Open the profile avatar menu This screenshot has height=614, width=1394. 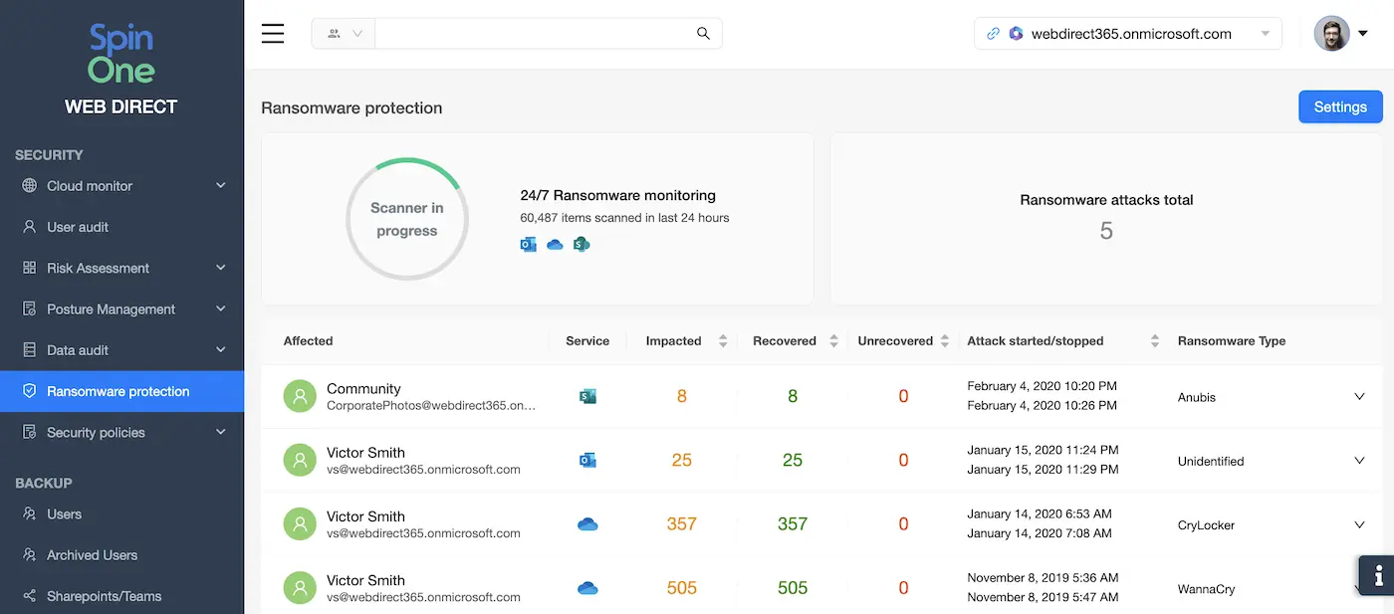[x=1340, y=34]
